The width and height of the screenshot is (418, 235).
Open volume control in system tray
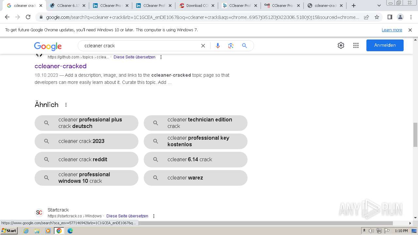371,231
